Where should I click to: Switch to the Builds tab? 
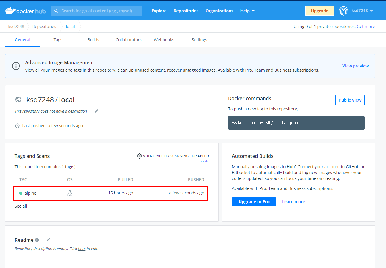click(x=93, y=40)
